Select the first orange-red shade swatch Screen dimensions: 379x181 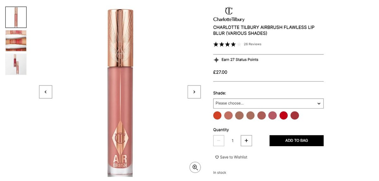coord(217,115)
